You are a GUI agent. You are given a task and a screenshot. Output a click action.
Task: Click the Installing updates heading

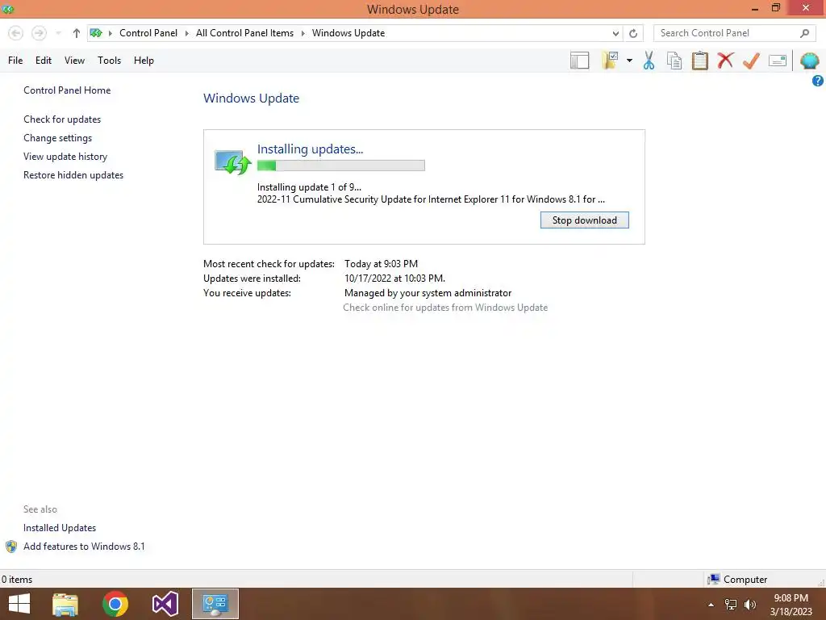[310, 149]
